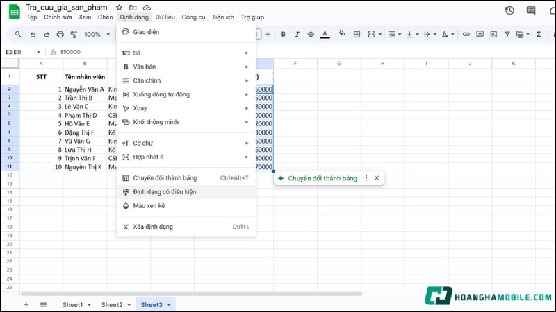Open the Công cụ menu
Screen dimensions: 556x312
(x=194, y=17)
